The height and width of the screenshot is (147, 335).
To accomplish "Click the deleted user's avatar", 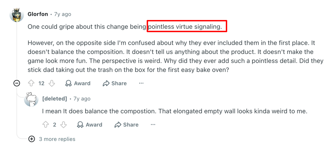I will click(31, 99).
